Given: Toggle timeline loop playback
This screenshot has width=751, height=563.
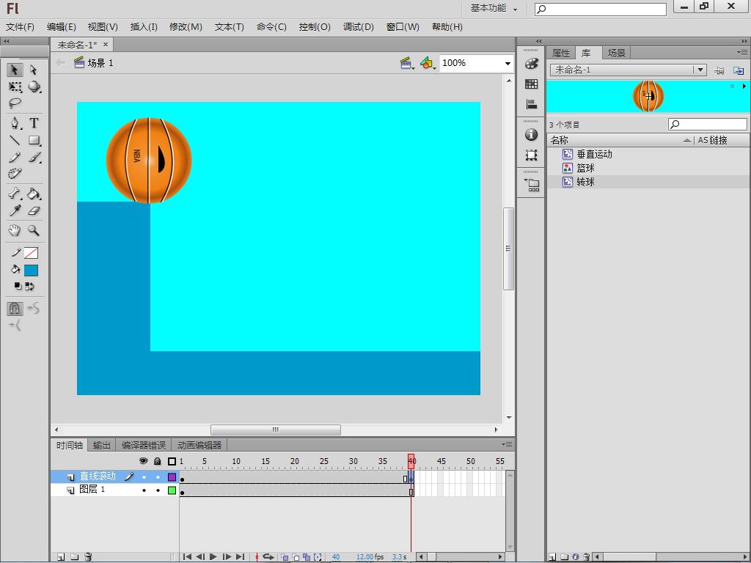Looking at the screenshot, I should click(x=268, y=557).
